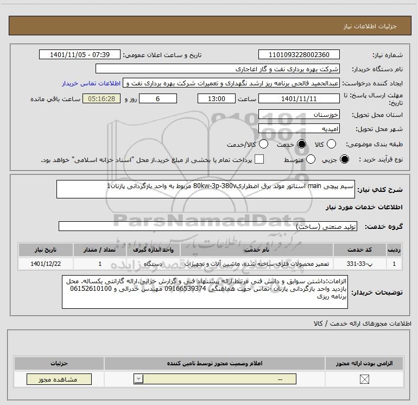
Task: Click the deadline time 13:00 field
Action: (x=217, y=99)
